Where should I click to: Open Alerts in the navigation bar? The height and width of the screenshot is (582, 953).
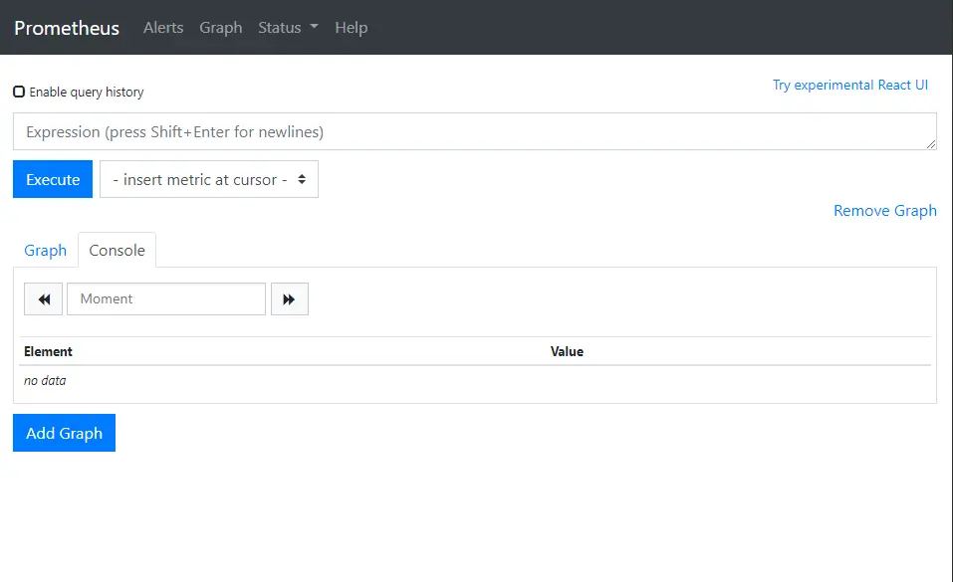(163, 28)
